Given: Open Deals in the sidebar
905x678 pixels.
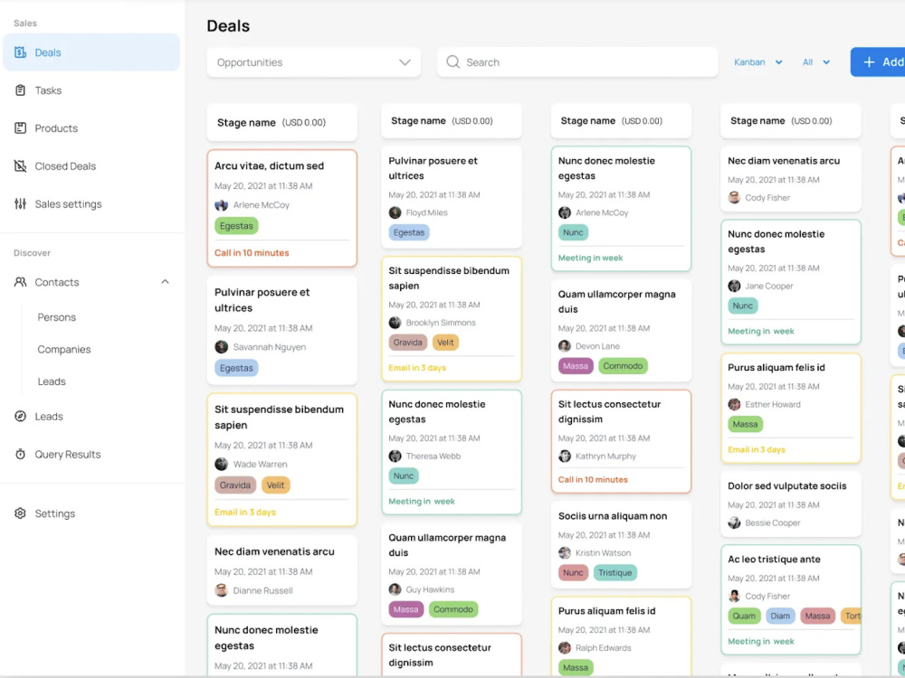Looking at the screenshot, I should (x=91, y=52).
